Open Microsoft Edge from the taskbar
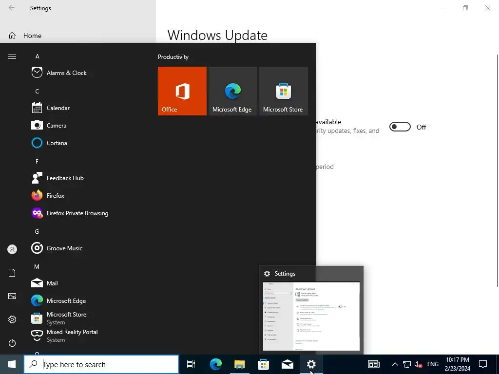The height and width of the screenshot is (374, 499). pos(216,364)
